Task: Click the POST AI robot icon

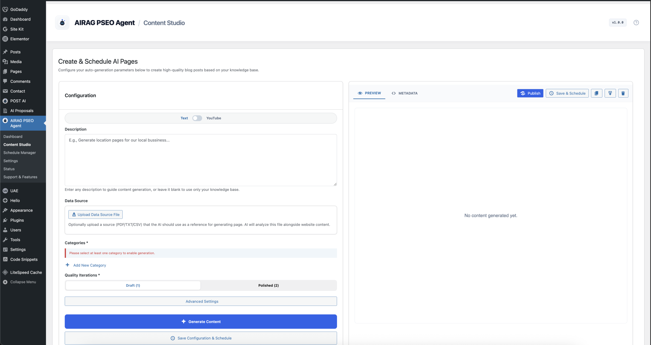Action: tap(5, 101)
